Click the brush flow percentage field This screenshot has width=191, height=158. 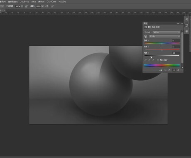38,6
